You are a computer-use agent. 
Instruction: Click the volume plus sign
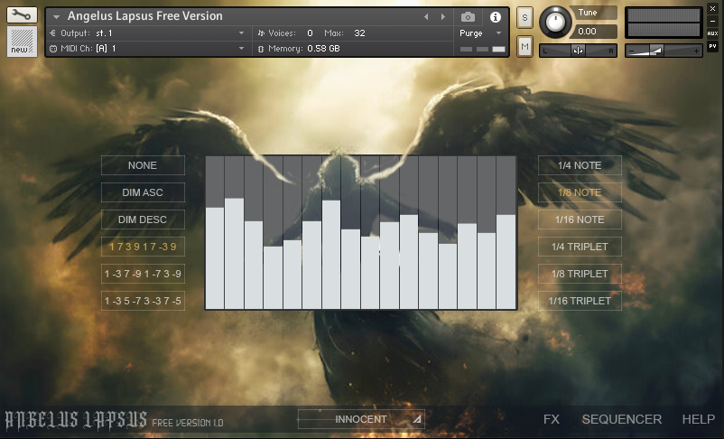click(x=696, y=51)
